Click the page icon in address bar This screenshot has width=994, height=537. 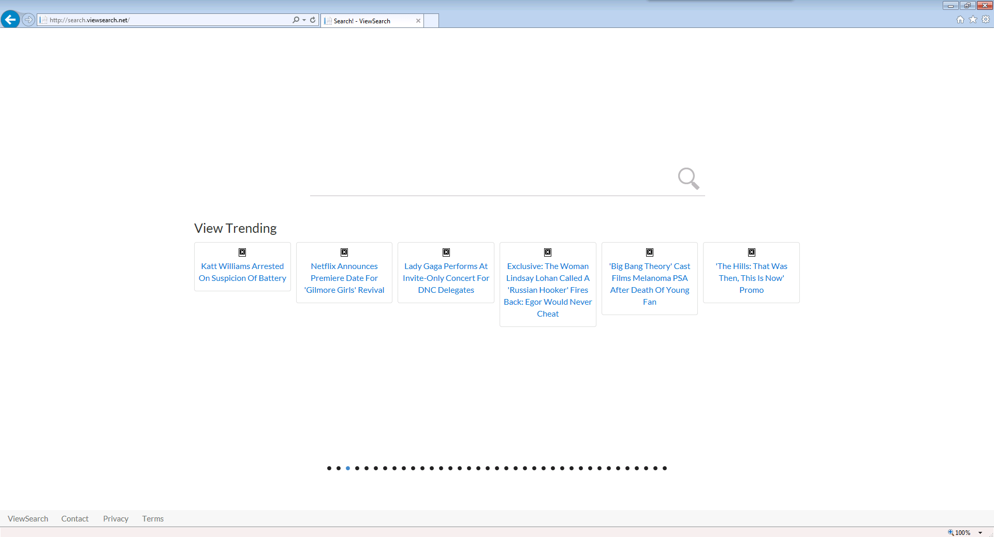coord(43,20)
